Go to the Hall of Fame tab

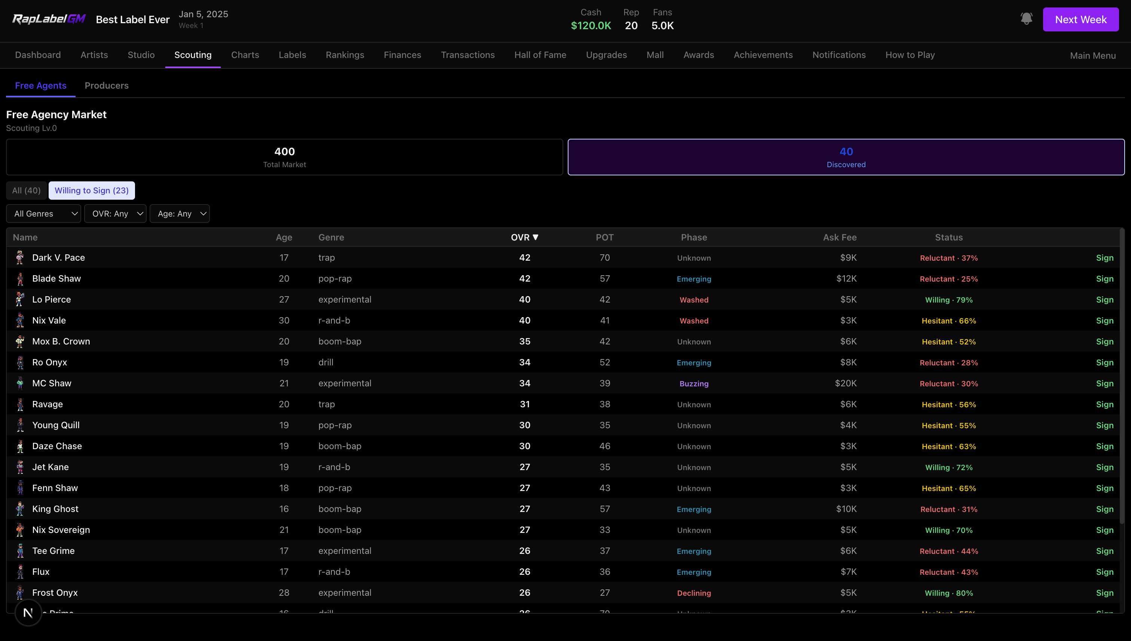pos(540,55)
